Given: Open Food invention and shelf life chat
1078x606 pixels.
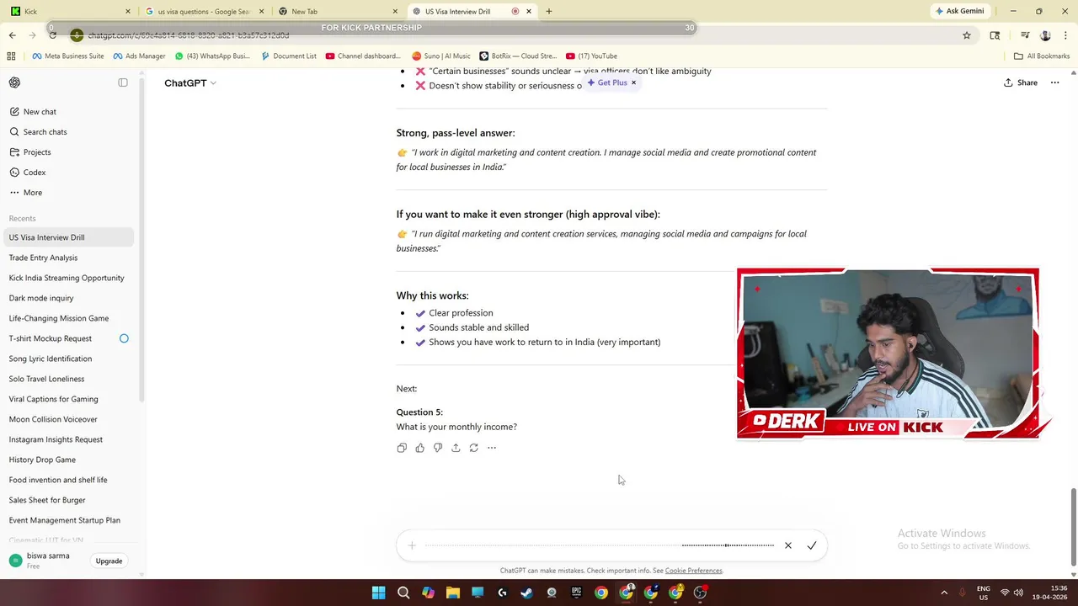Looking at the screenshot, I should [x=68, y=480].
